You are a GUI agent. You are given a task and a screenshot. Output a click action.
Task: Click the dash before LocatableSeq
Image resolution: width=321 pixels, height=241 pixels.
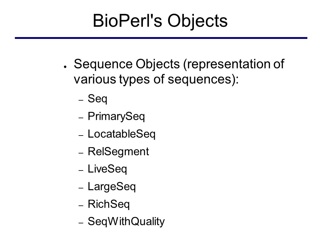click(x=81, y=136)
